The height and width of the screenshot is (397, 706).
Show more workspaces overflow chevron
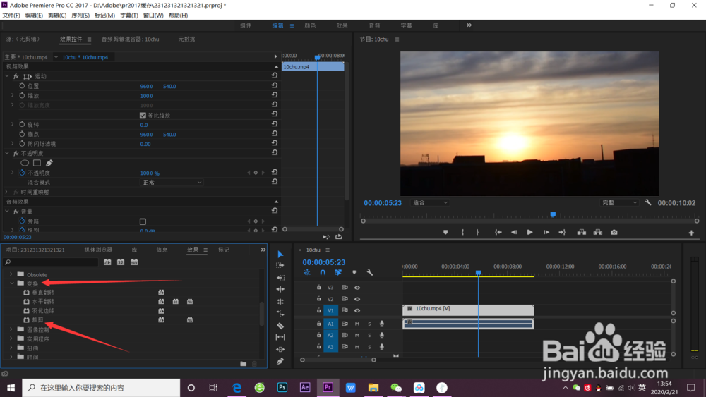(469, 25)
